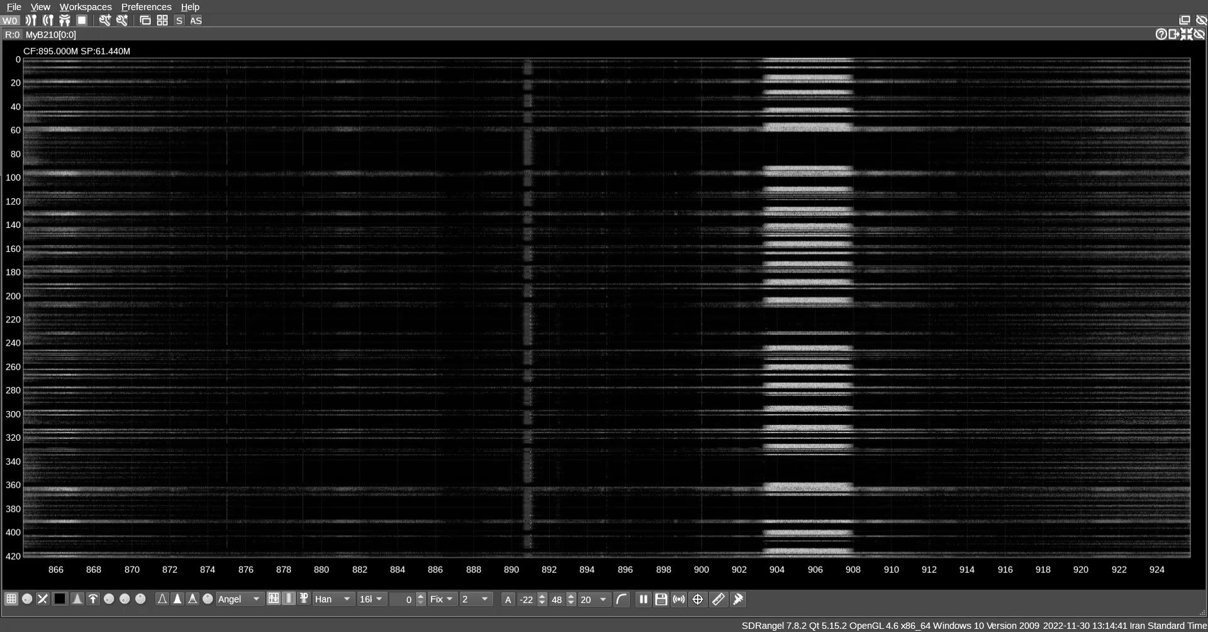
Task: Open the Preferences menu
Action: point(146,7)
